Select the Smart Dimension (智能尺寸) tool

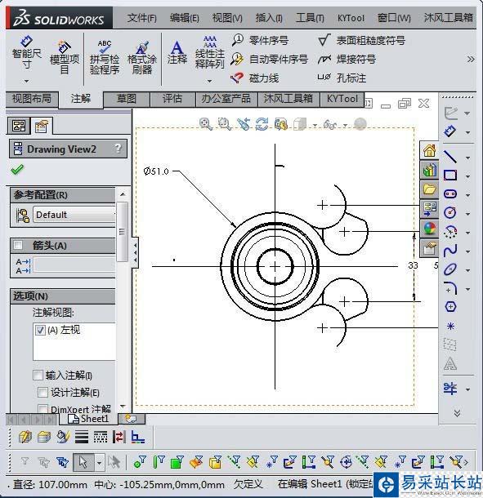pos(27,53)
